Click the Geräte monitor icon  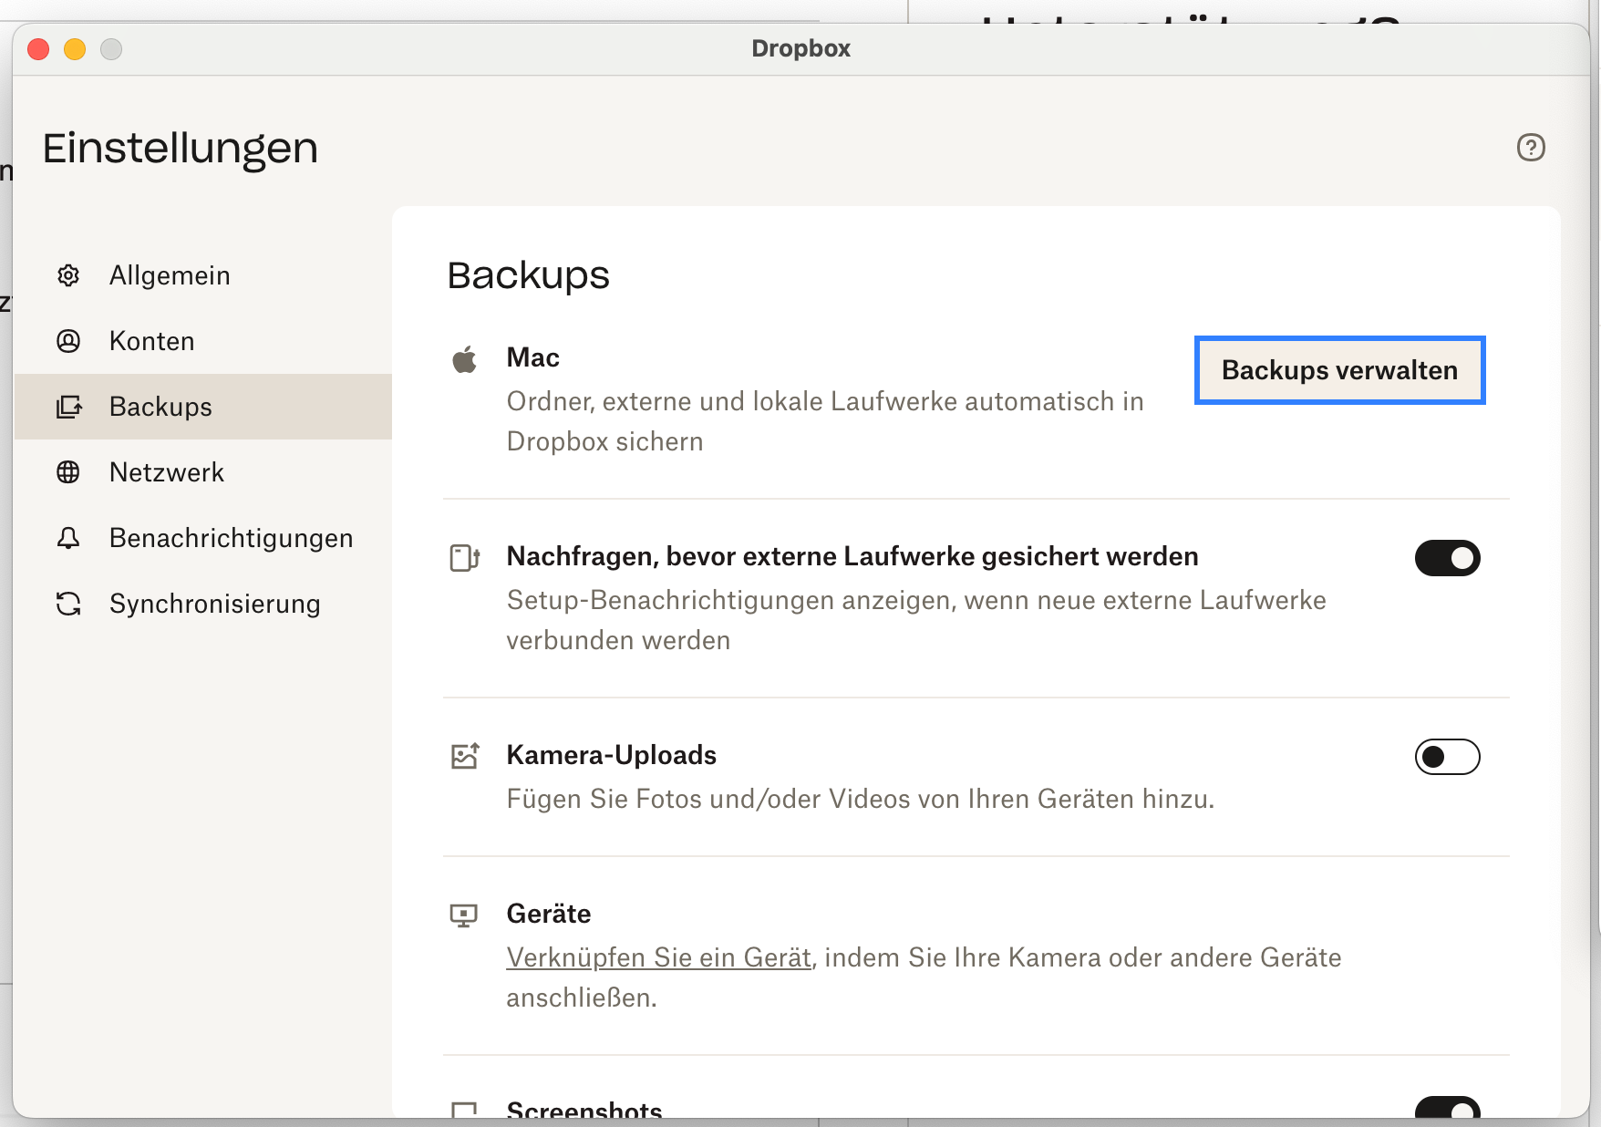464,915
